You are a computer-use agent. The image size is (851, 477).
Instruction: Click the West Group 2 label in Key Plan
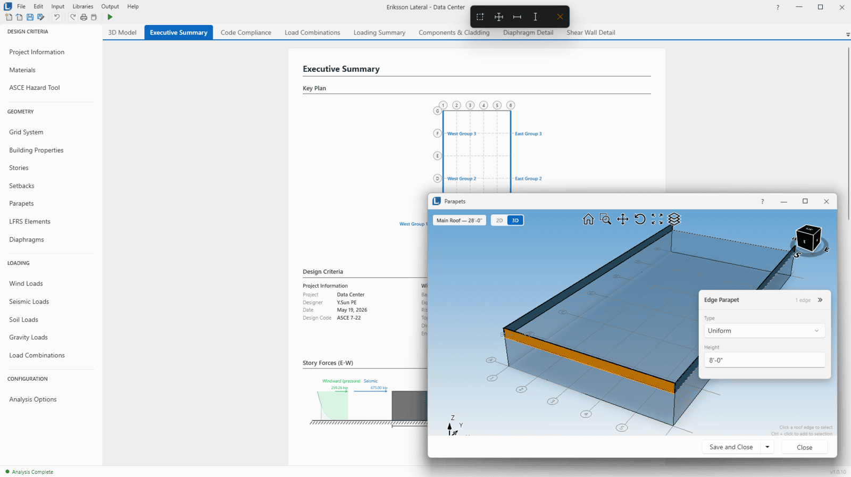462,179
